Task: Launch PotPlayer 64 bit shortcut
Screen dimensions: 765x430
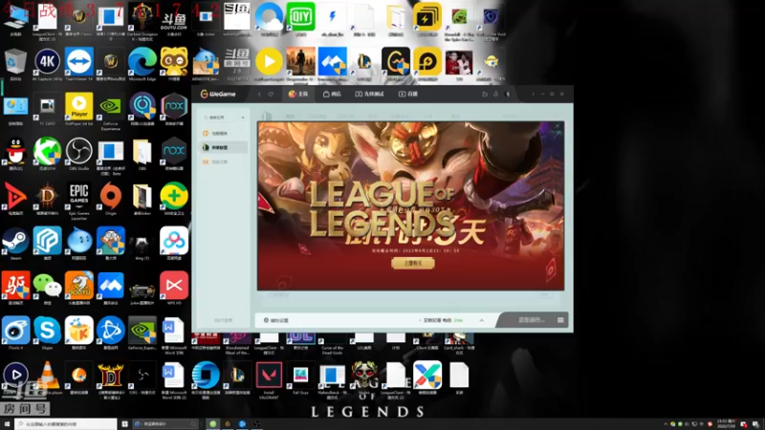Action: (x=78, y=107)
